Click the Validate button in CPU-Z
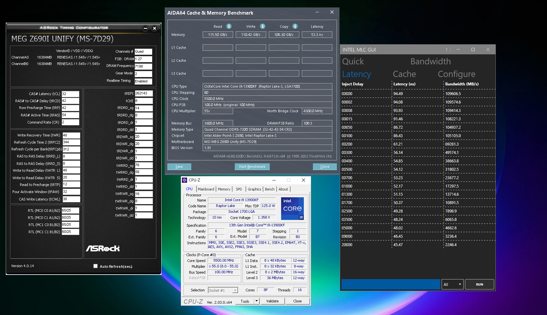This screenshot has height=315, width=547. pyautogui.click(x=272, y=301)
